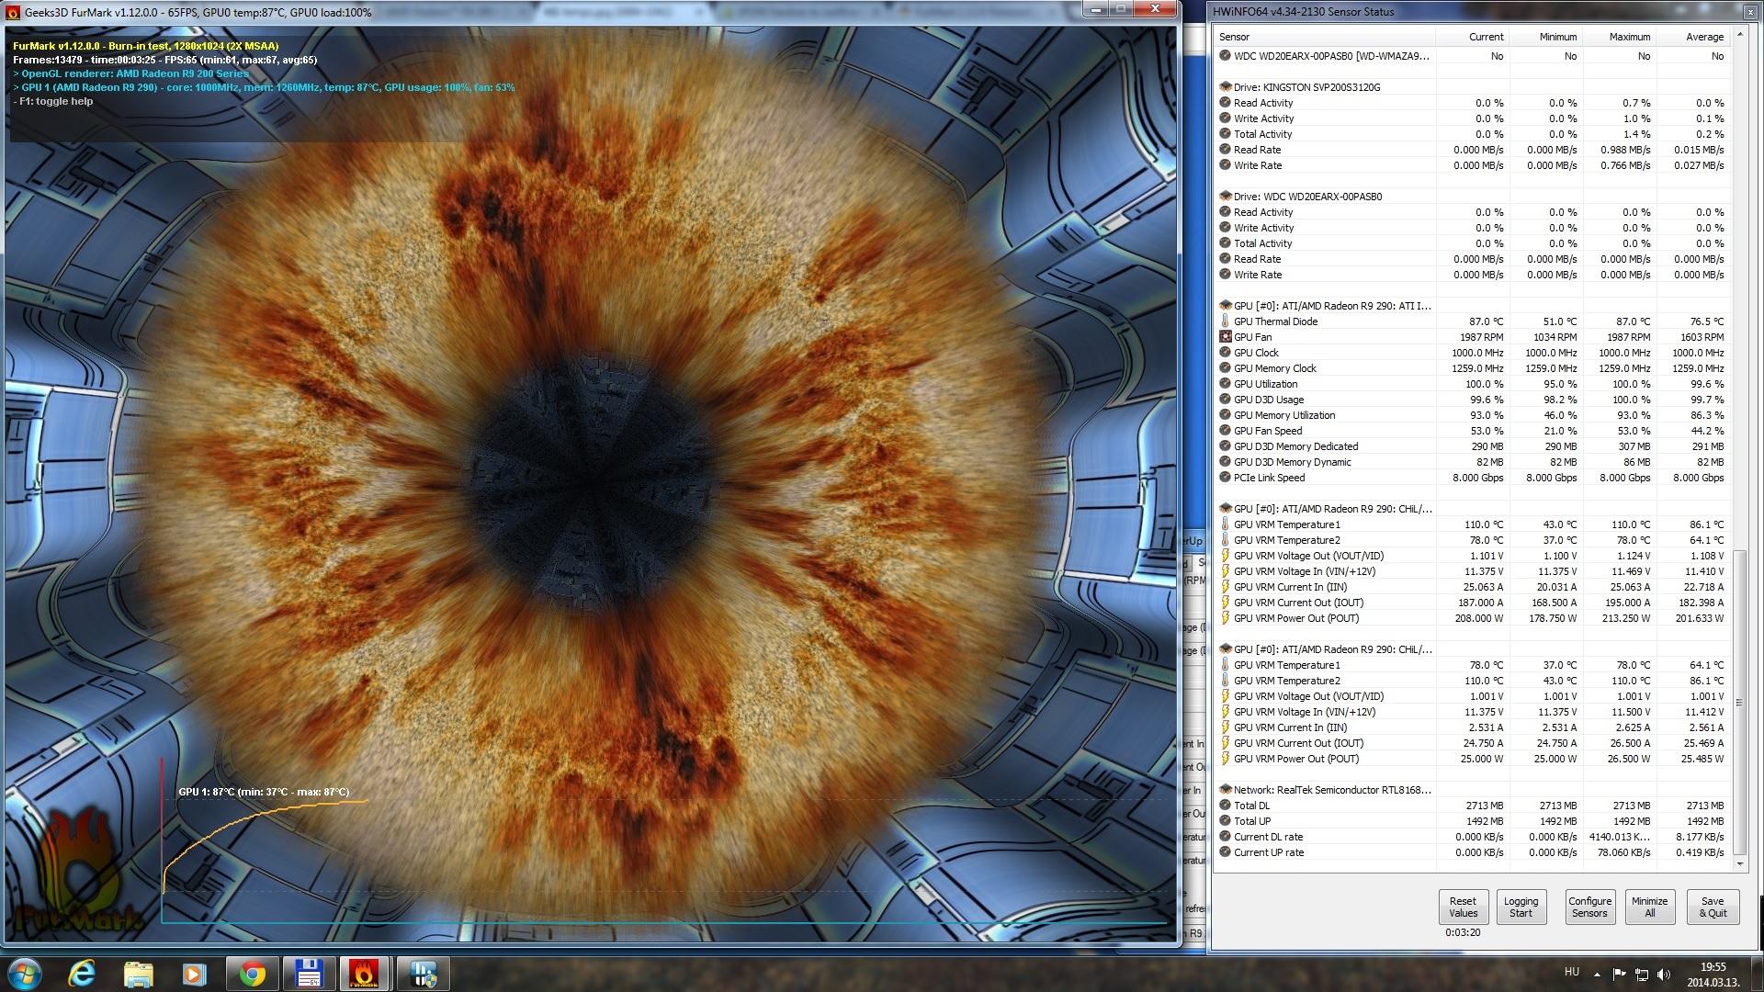1764x992 pixels.
Task: Click the Minimize All button
Action: pyautogui.click(x=1649, y=907)
